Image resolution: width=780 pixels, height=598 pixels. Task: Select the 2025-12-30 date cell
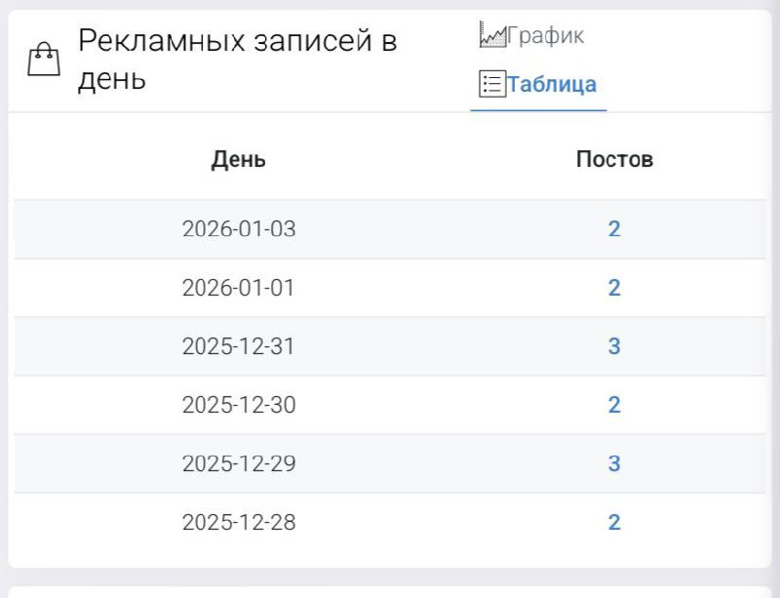click(x=239, y=405)
